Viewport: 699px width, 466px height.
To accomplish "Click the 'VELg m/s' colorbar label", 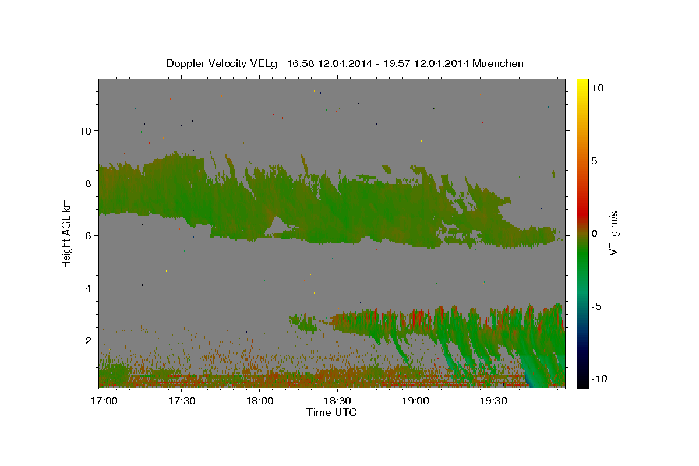I will (x=614, y=233).
